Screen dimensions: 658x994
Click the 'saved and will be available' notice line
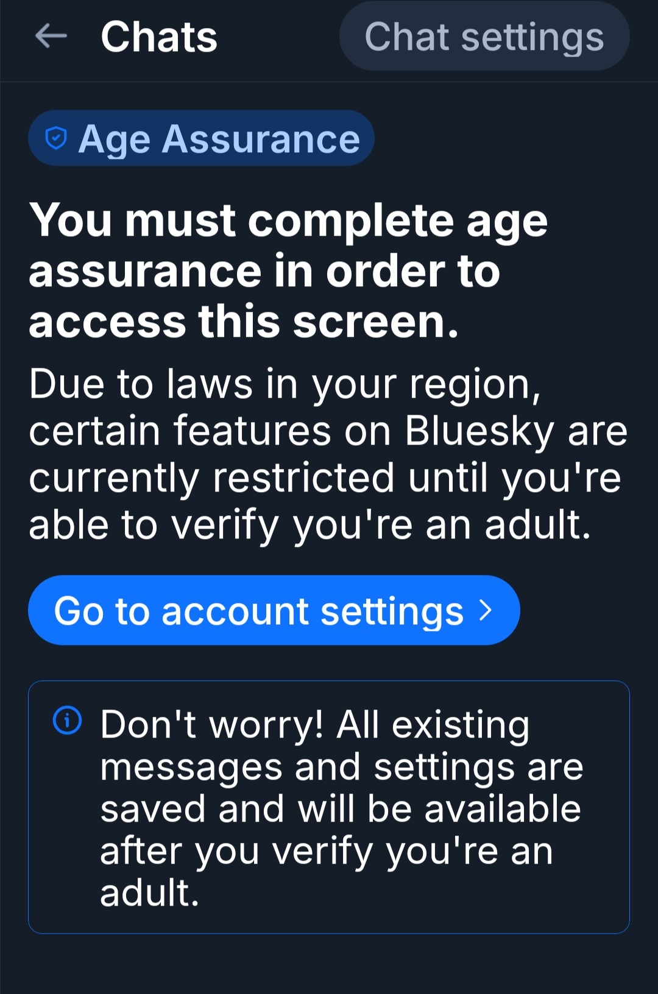(x=340, y=809)
